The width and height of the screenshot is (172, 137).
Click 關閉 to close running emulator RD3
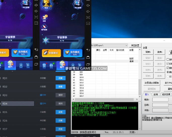click(60, 95)
